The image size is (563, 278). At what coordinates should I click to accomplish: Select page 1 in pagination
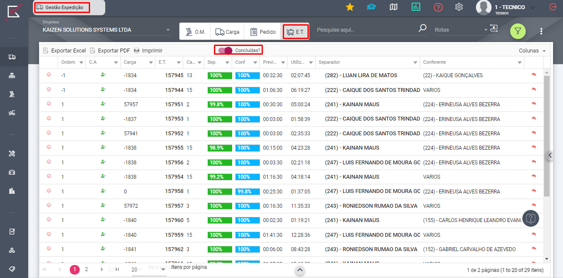pos(75,270)
